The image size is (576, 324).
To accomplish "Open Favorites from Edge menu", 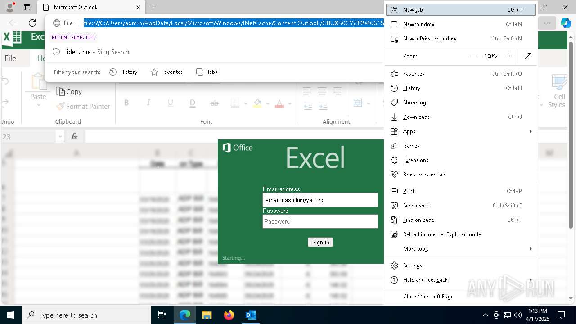I will (461, 74).
